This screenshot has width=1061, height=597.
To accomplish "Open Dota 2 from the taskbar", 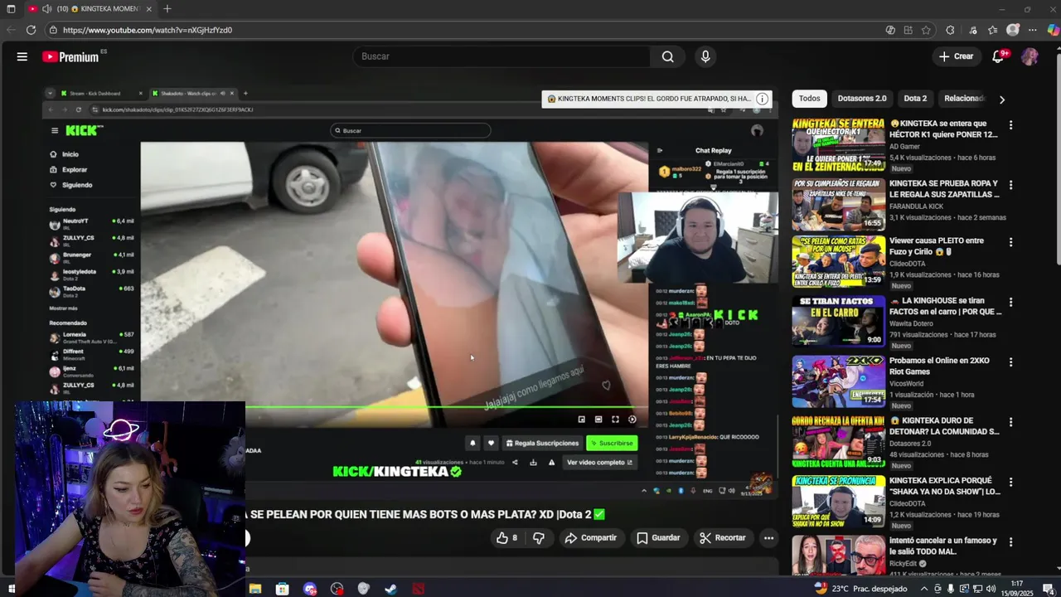I will (418, 589).
